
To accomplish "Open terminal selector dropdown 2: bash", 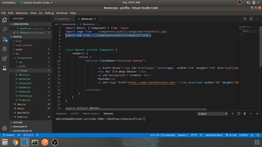I will coord(212,114).
